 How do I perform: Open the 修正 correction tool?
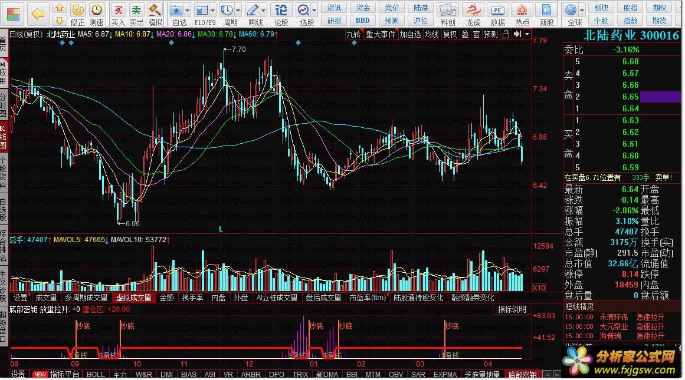(x=77, y=14)
